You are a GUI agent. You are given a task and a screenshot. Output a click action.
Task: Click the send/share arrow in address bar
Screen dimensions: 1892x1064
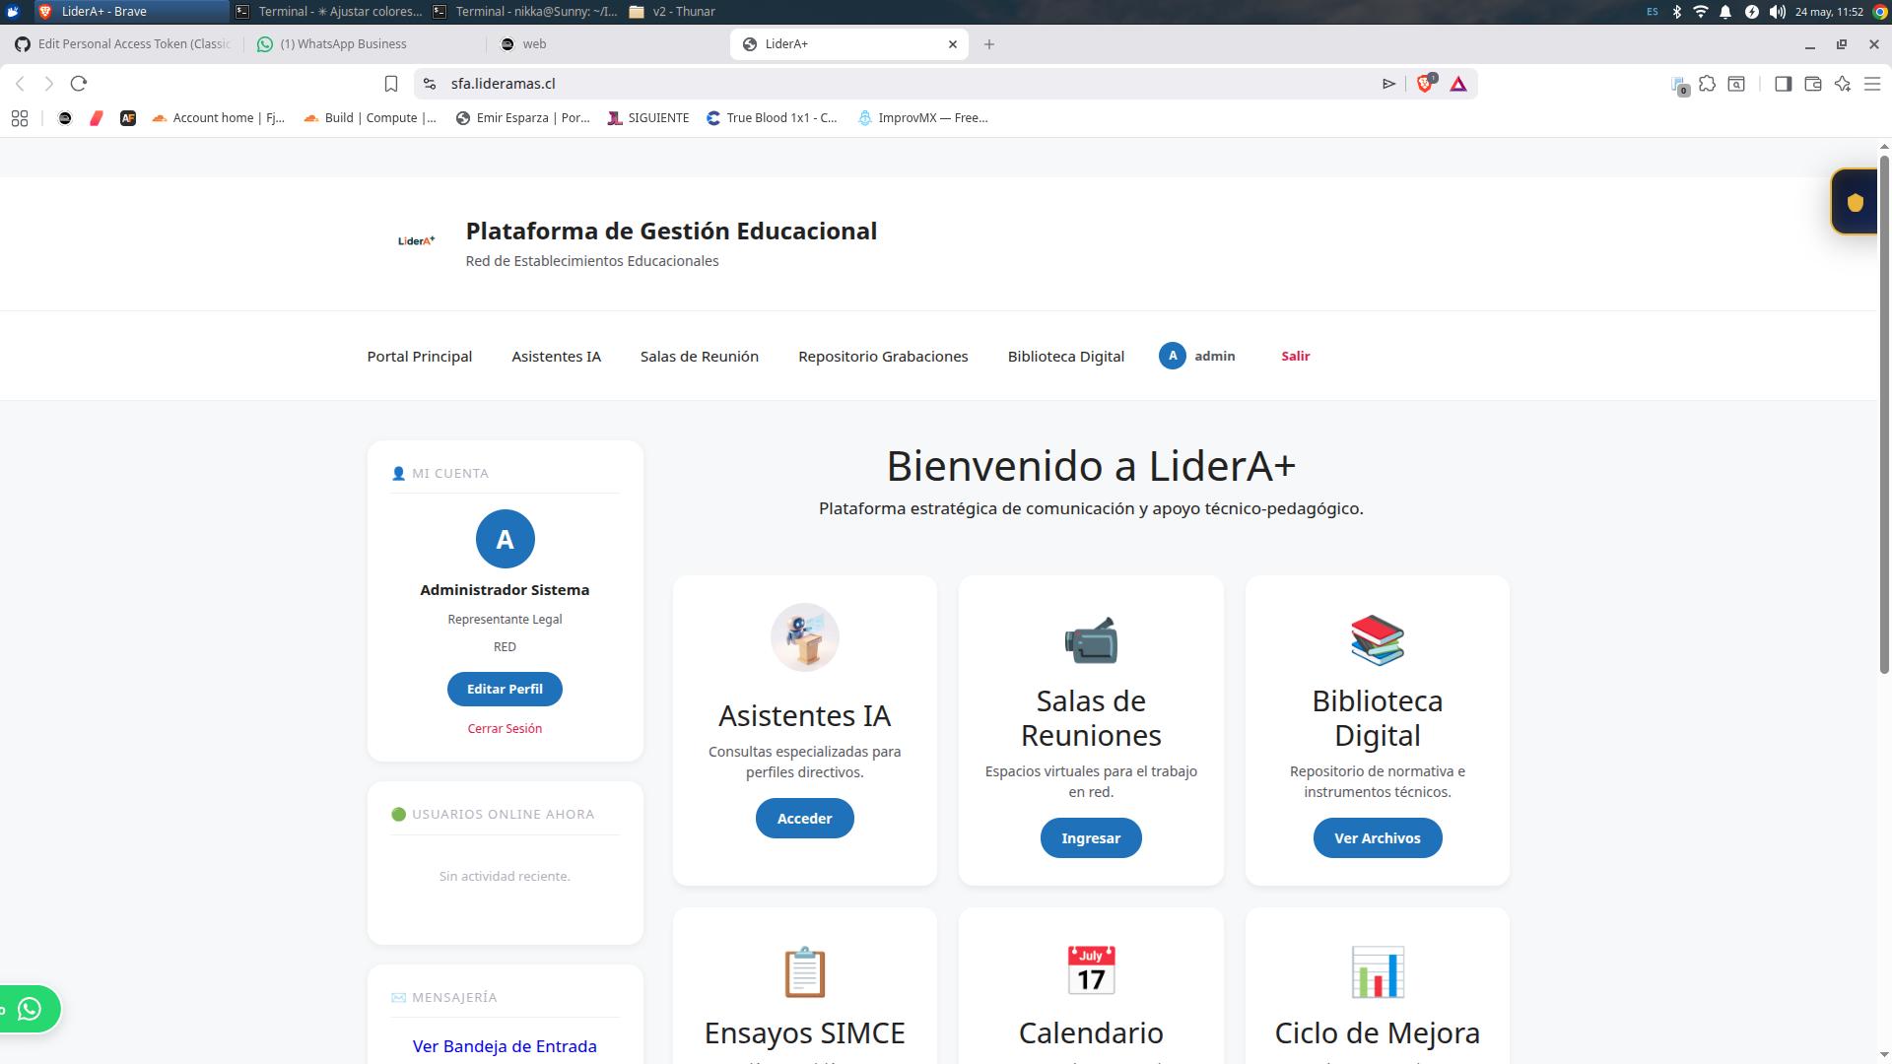click(x=1388, y=84)
